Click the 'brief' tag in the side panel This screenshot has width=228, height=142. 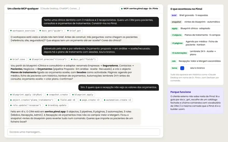(174, 15)
